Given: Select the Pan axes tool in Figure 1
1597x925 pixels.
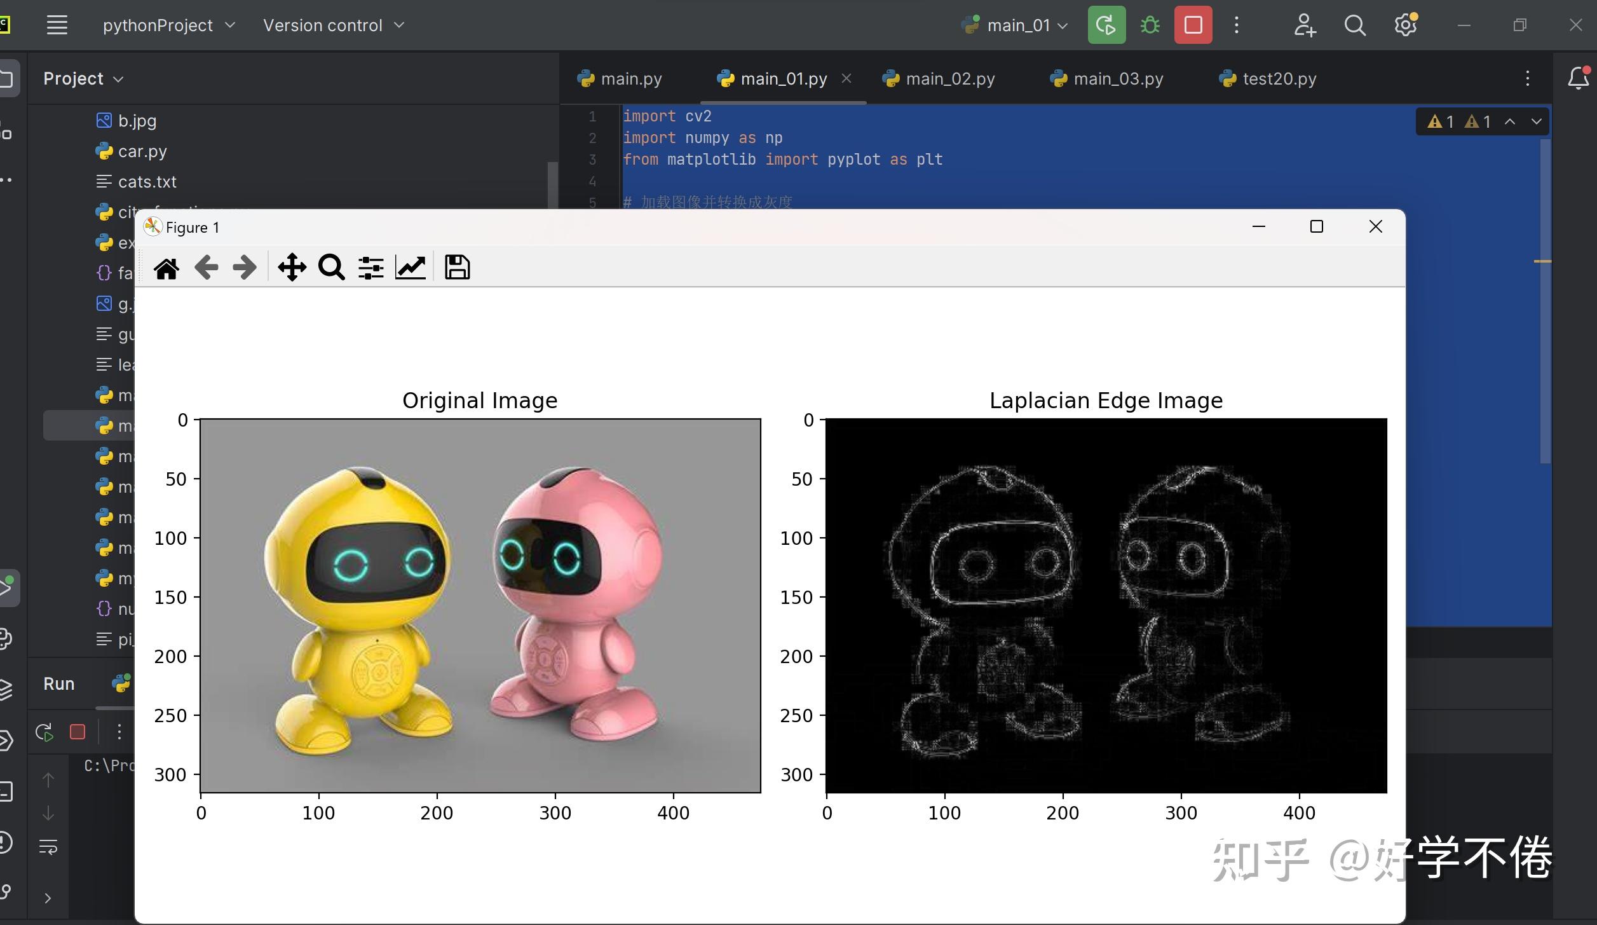Looking at the screenshot, I should tap(292, 268).
